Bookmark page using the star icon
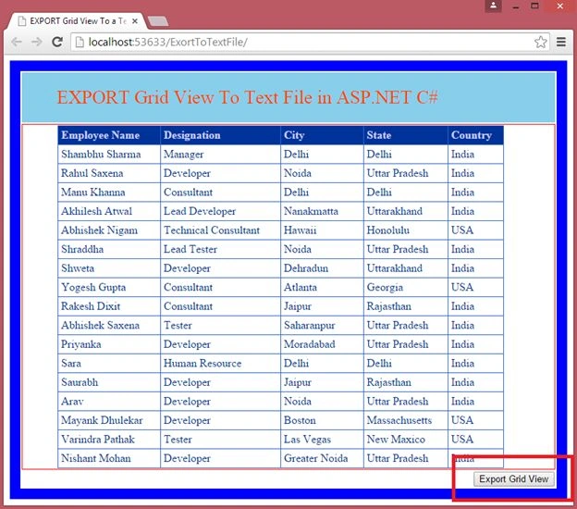 [x=540, y=42]
